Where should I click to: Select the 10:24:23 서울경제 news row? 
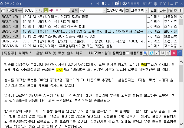coord(89,17)
